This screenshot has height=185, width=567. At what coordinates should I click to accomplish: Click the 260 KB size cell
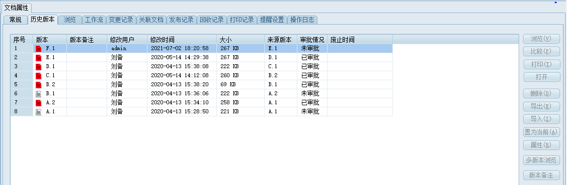pyautogui.click(x=240, y=75)
